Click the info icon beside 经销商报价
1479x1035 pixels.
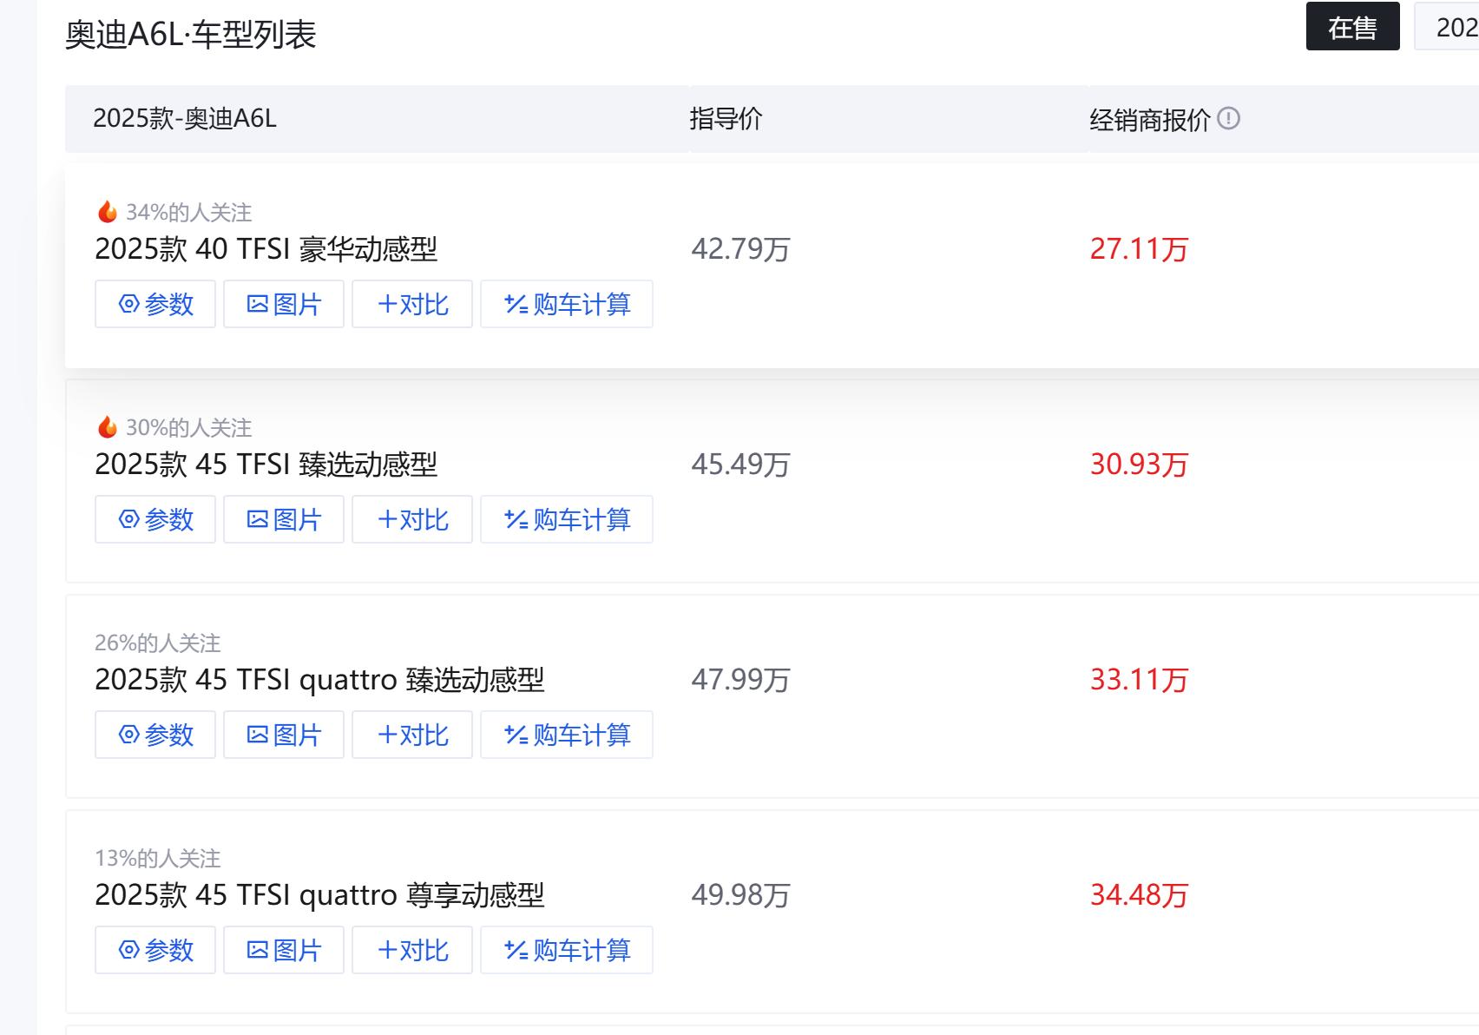coord(1228,118)
